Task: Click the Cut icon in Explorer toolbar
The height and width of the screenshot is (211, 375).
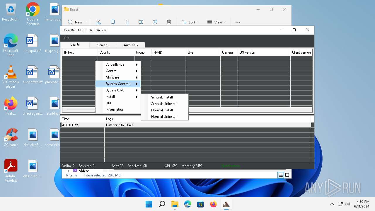Action: (99, 22)
